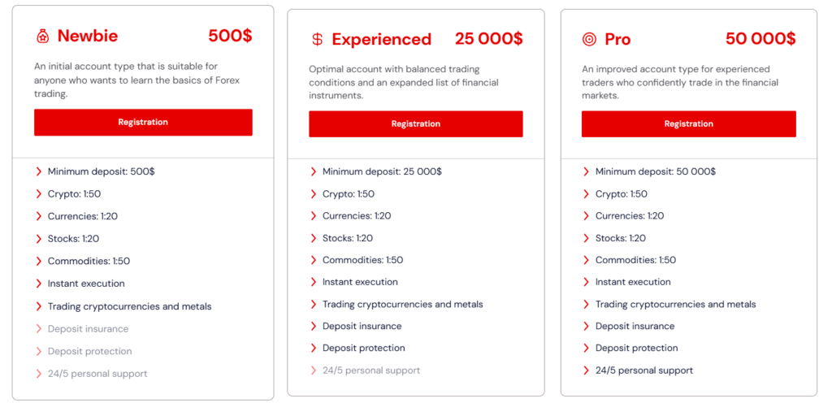Click chevron next to Experienced Deposit insurance

pos(314,326)
